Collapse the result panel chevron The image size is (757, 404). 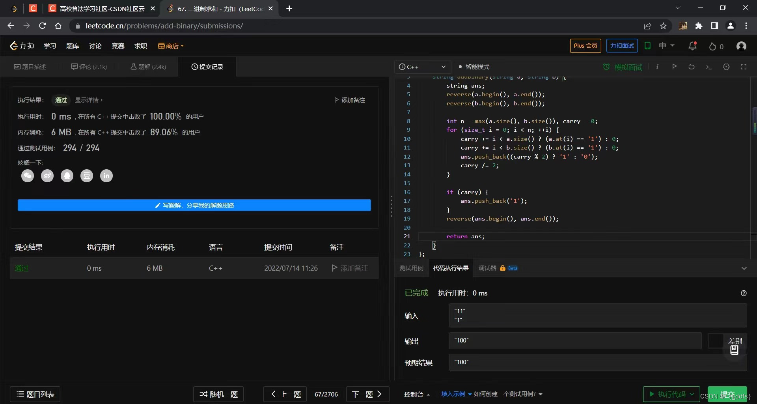pyautogui.click(x=744, y=268)
